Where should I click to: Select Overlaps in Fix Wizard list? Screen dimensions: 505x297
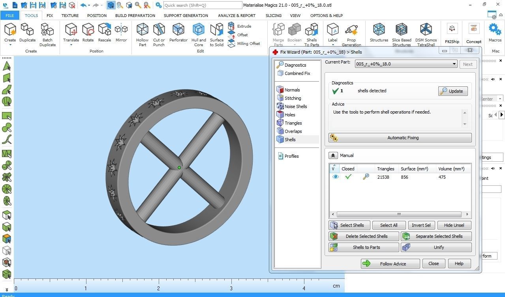(x=289, y=131)
